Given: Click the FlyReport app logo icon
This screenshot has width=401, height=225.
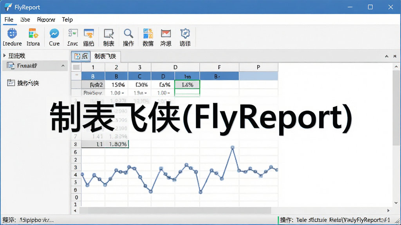Looking at the screenshot, I should pos(8,7).
